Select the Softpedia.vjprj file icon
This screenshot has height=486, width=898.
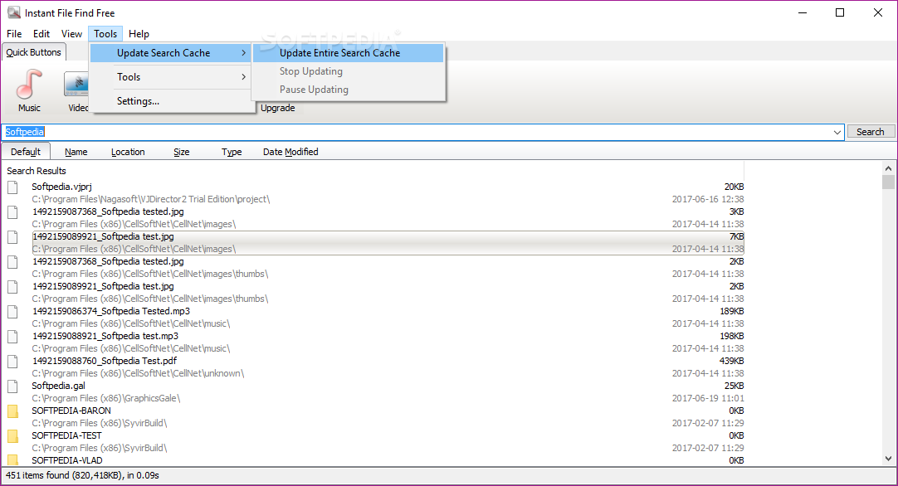tap(12, 187)
